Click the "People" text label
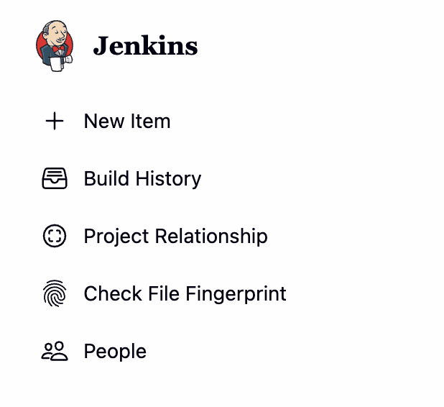Viewport: 444px width, 407px height. click(115, 352)
